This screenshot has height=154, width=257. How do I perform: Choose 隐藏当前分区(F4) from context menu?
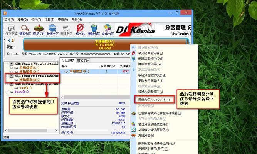pyautogui.click(x=150, y=64)
